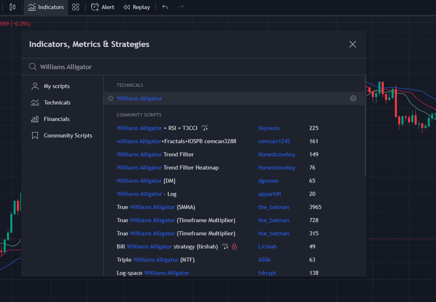The width and height of the screenshot is (436, 302).
Task: Create an Alert from toolbar
Action: click(x=102, y=7)
